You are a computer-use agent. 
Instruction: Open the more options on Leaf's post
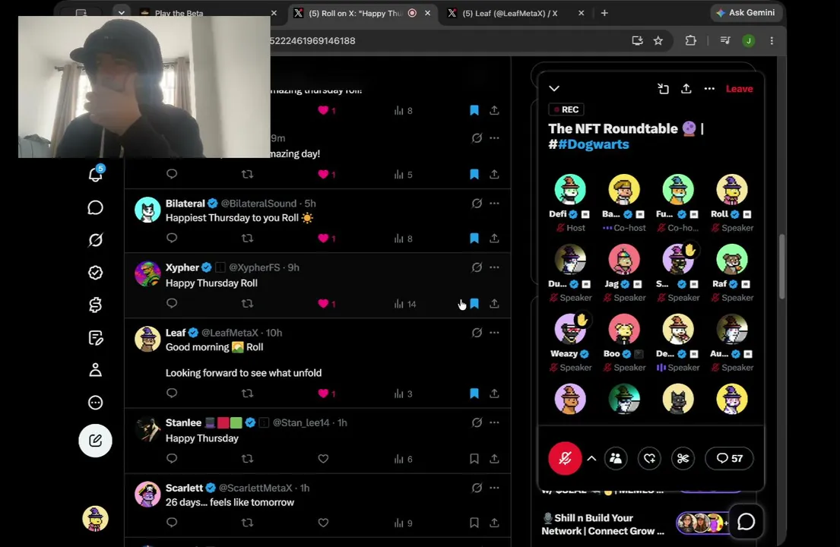(x=494, y=332)
